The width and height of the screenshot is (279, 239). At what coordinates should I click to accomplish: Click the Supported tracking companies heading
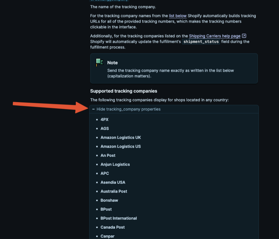[x=124, y=91]
